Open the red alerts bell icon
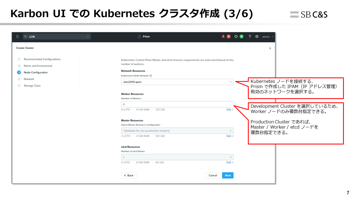The image size is (351, 197). point(223,36)
